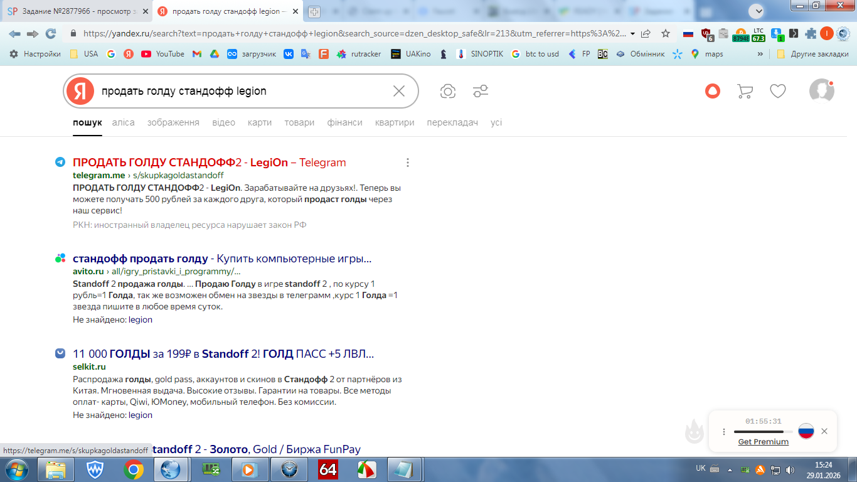This screenshot has width=857, height=482.
Task: Click the system volume speaker icon
Action: click(790, 469)
